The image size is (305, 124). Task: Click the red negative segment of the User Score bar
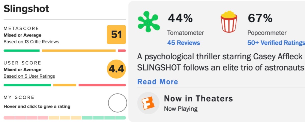102,85
